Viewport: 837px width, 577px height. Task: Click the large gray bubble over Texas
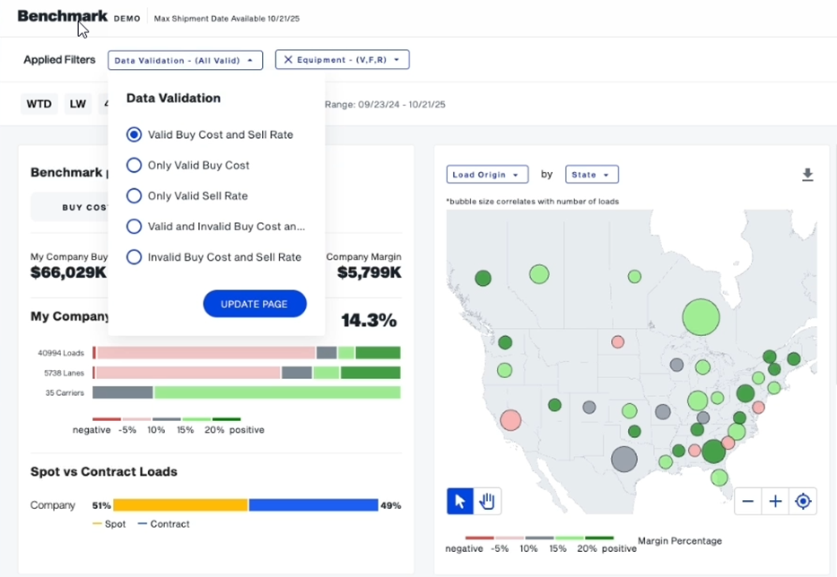623,459
